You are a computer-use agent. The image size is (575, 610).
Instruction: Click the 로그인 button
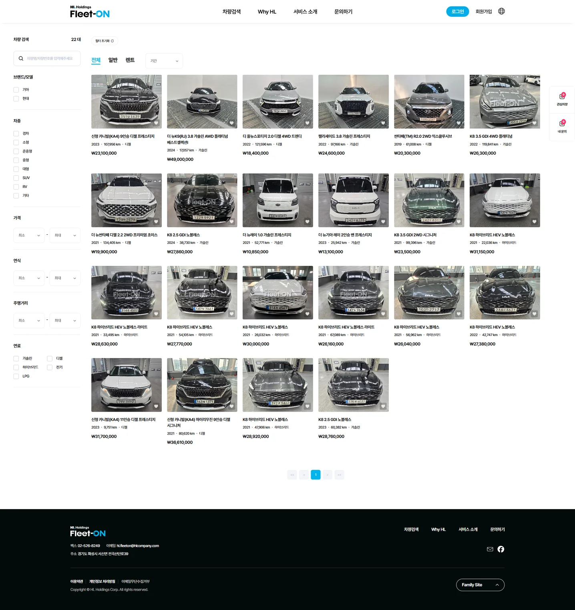[458, 12]
